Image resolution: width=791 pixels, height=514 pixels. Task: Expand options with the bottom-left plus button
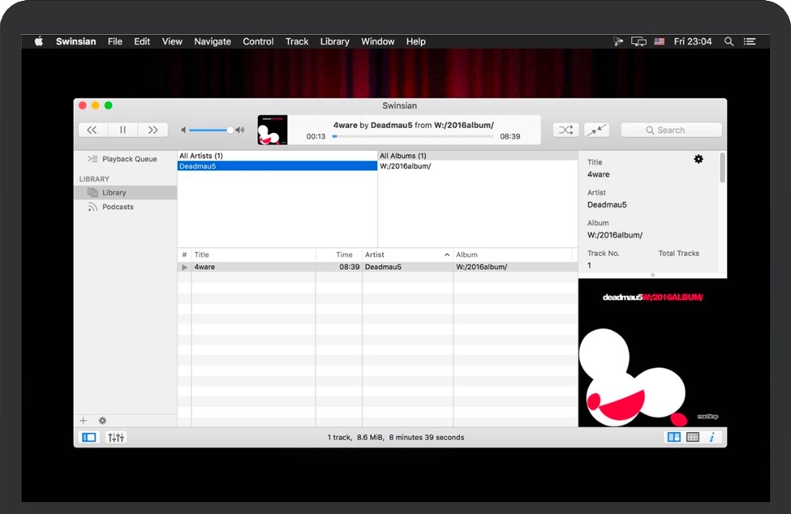(84, 420)
